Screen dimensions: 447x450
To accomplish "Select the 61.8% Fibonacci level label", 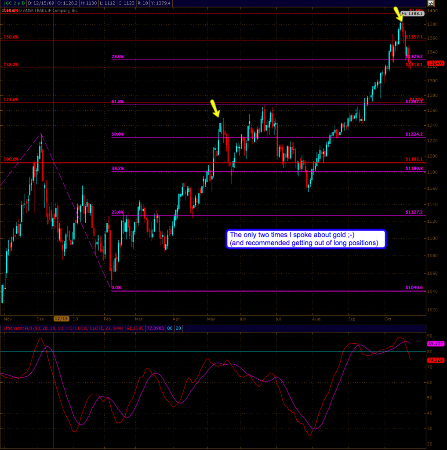I will 118,102.
